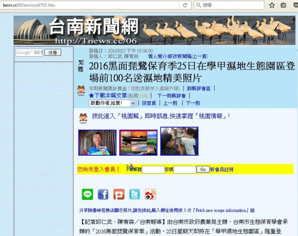The width and height of the screenshot is (298, 236).
Task: Open the 鼓勵作者,給賞! dropdown
Action: tap(105, 103)
